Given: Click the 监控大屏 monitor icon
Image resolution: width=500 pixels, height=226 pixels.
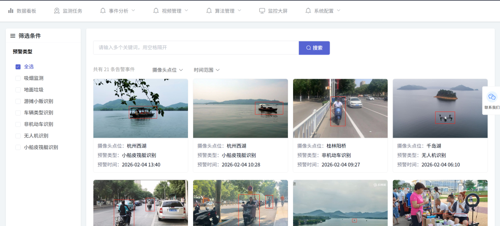Looking at the screenshot, I should coord(262,11).
